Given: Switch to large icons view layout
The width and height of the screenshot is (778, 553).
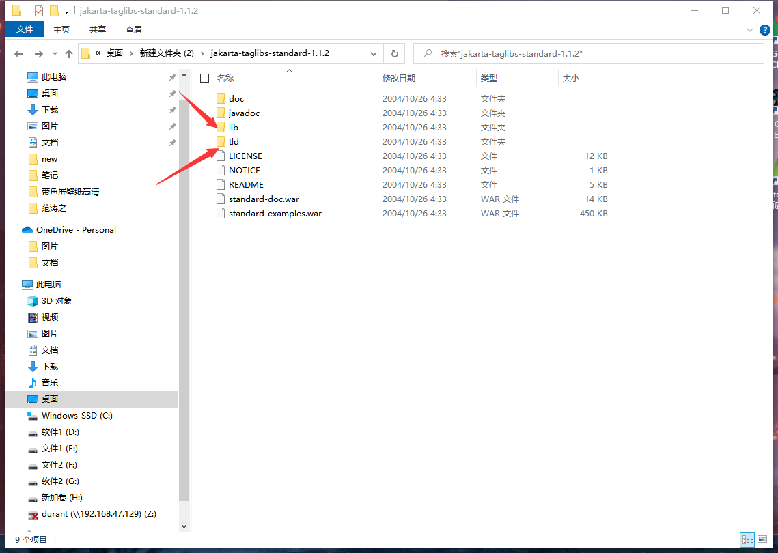Looking at the screenshot, I should (762, 539).
